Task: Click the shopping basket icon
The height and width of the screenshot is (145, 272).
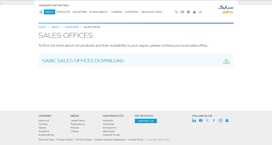Action: [194, 12]
